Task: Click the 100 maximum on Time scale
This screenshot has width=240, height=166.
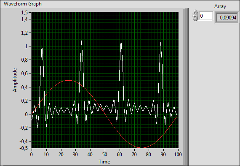Action: pos(178,154)
